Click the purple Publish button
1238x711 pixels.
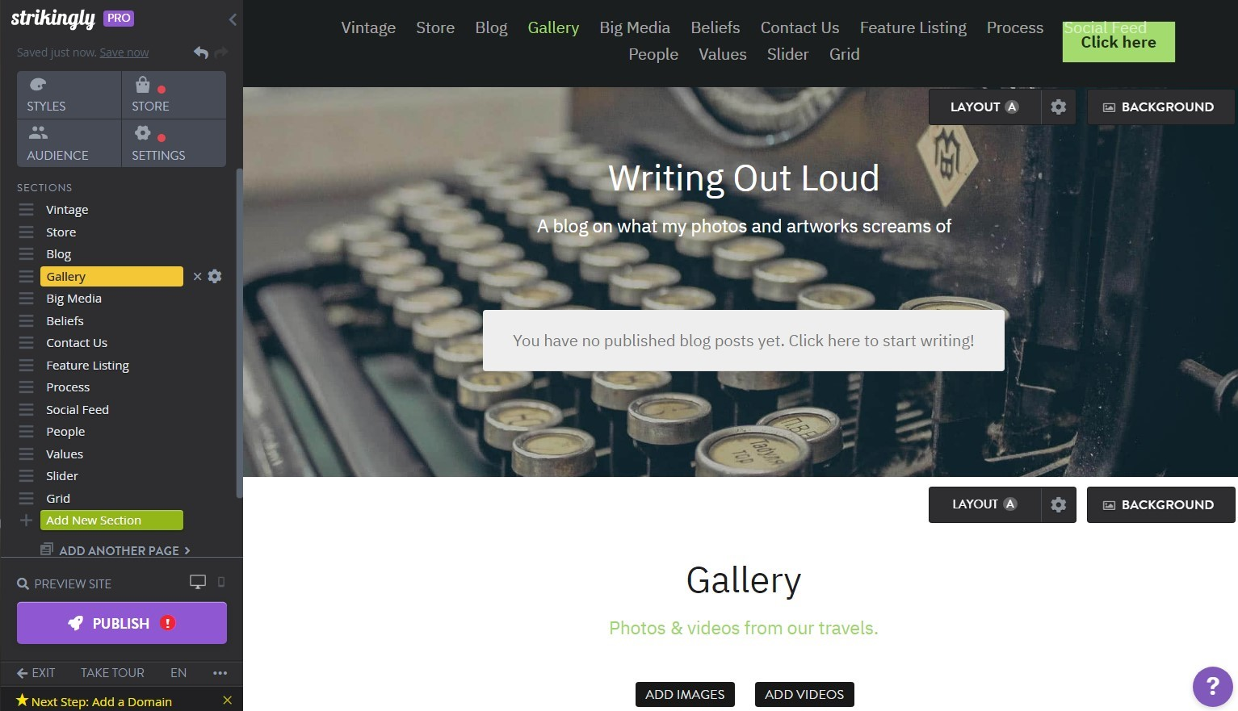(122, 623)
